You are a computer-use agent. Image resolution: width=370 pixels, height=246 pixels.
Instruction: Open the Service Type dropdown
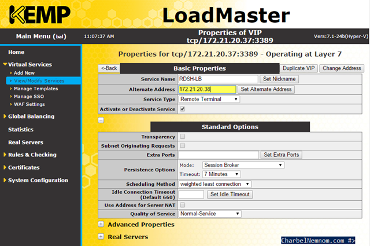[x=209, y=99]
